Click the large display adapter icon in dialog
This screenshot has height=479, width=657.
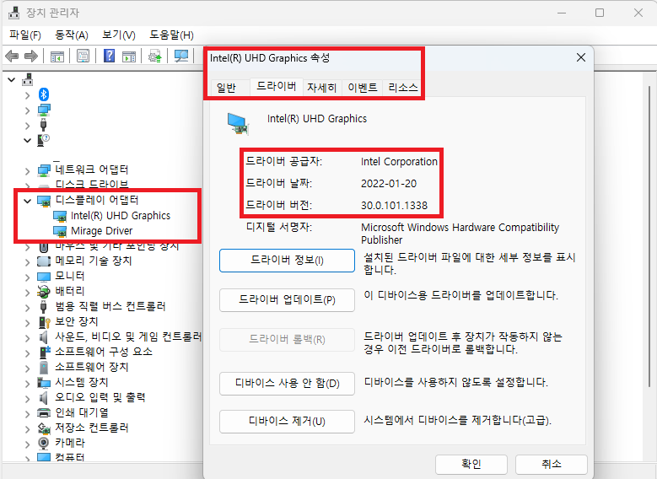point(238,123)
